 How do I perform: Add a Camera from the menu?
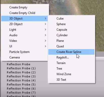coord(24,57)
